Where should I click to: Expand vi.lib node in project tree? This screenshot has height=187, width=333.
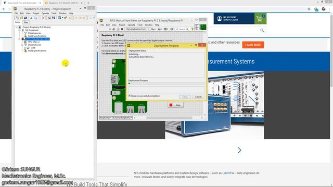coord(25,48)
